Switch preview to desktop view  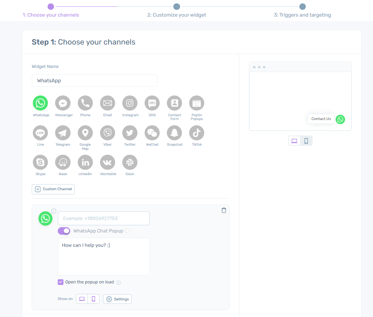(x=294, y=141)
